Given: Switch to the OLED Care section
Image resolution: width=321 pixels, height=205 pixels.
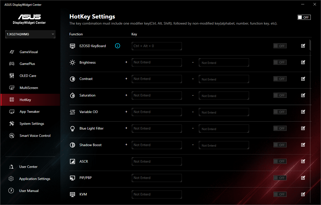Looking at the screenshot, I should (x=28, y=76).
